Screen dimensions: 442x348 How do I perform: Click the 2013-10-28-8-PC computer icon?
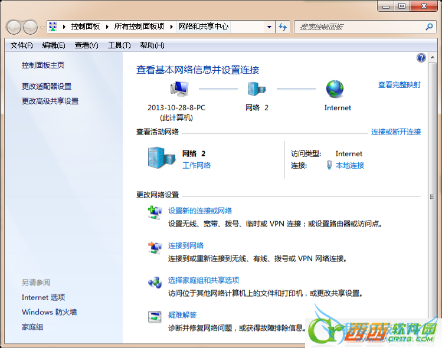pyautogui.click(x=179, y=88)
